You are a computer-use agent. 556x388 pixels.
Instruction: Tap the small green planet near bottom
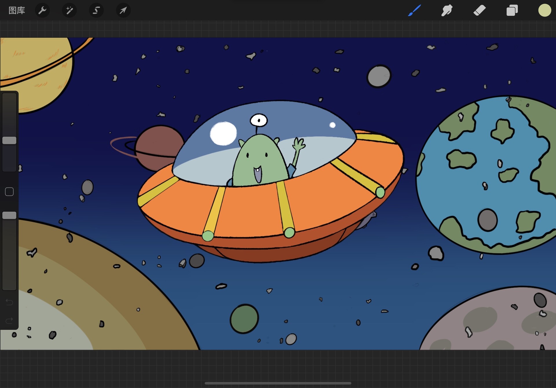[x=244, y=319]
